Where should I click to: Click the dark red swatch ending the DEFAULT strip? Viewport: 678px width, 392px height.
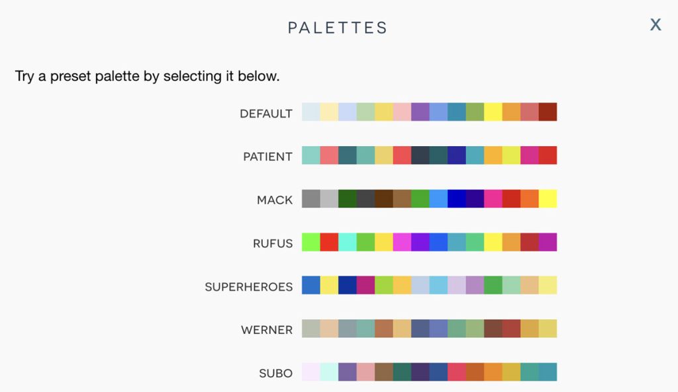pos(548,112)
